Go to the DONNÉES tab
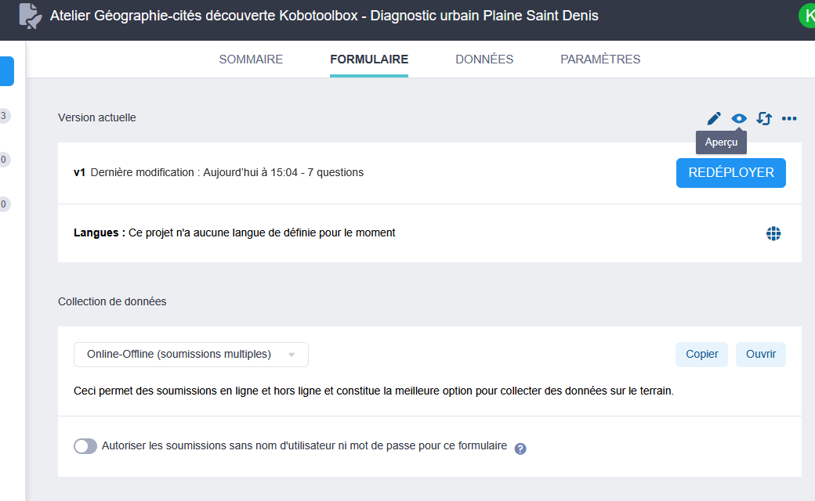 (x=484, y=59)
